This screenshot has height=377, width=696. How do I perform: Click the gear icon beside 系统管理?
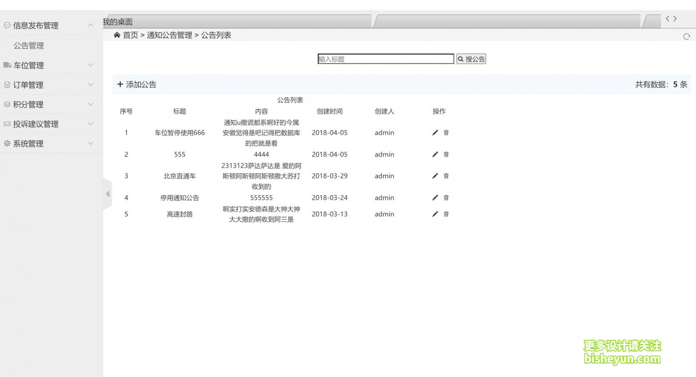point(7,144)
